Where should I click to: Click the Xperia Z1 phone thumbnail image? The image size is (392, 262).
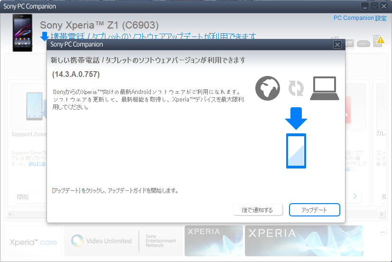(x=22, y=33)
